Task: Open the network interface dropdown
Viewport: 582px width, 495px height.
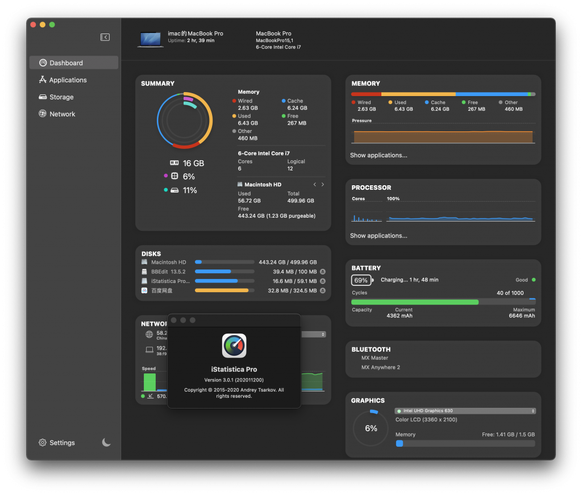Action: [314, 334]
